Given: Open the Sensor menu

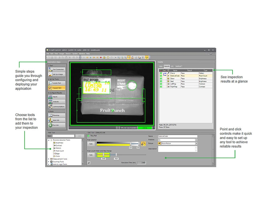Looking at the screenshot, I should [68, 54].
